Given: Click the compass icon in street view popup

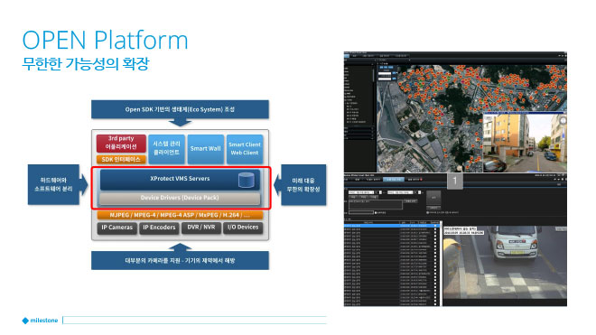Looking at the screenshot, I should [563, 120].
